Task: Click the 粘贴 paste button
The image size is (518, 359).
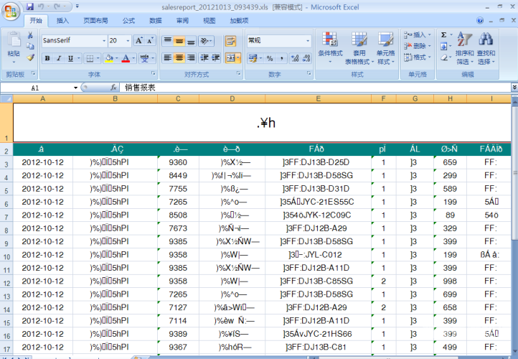Action: click(14, 48)
